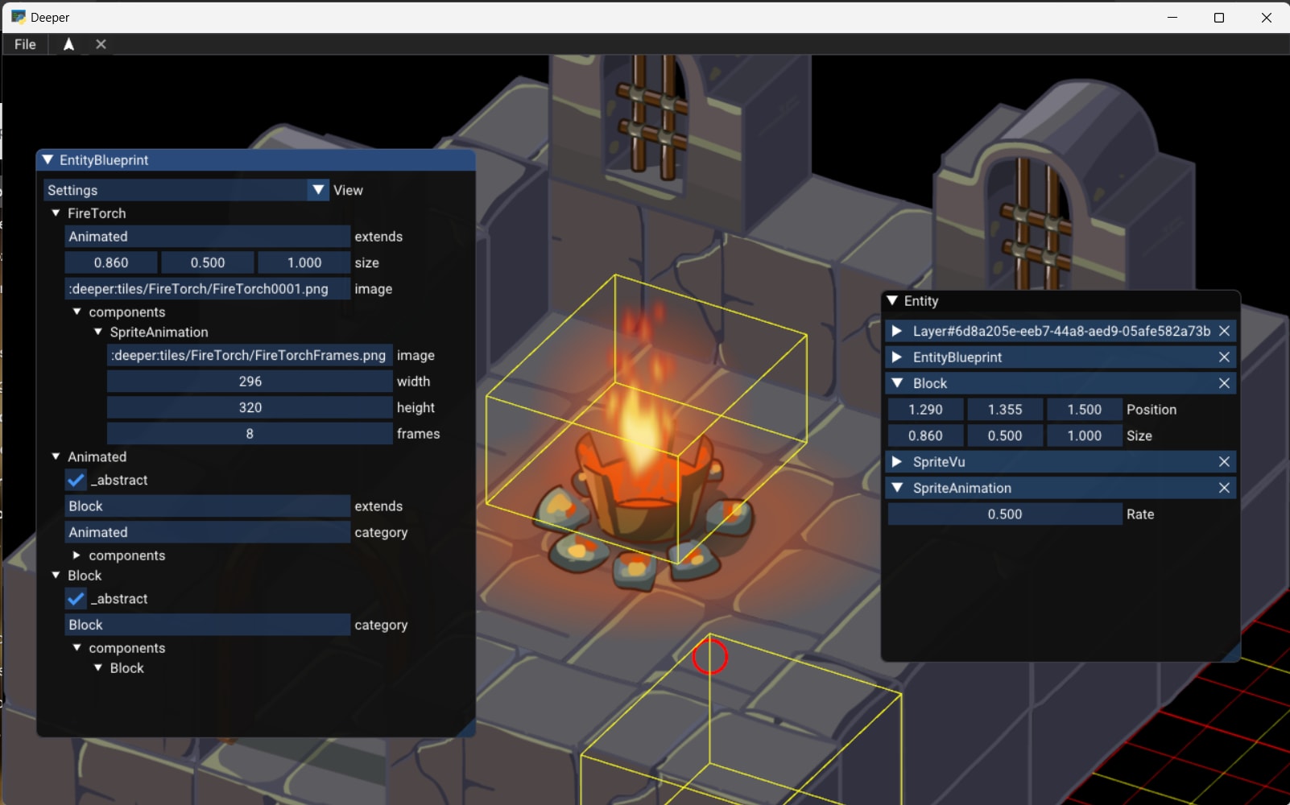Remove the Layer component with its X icon
1290x805 pixels.
tap(1225, 331)
